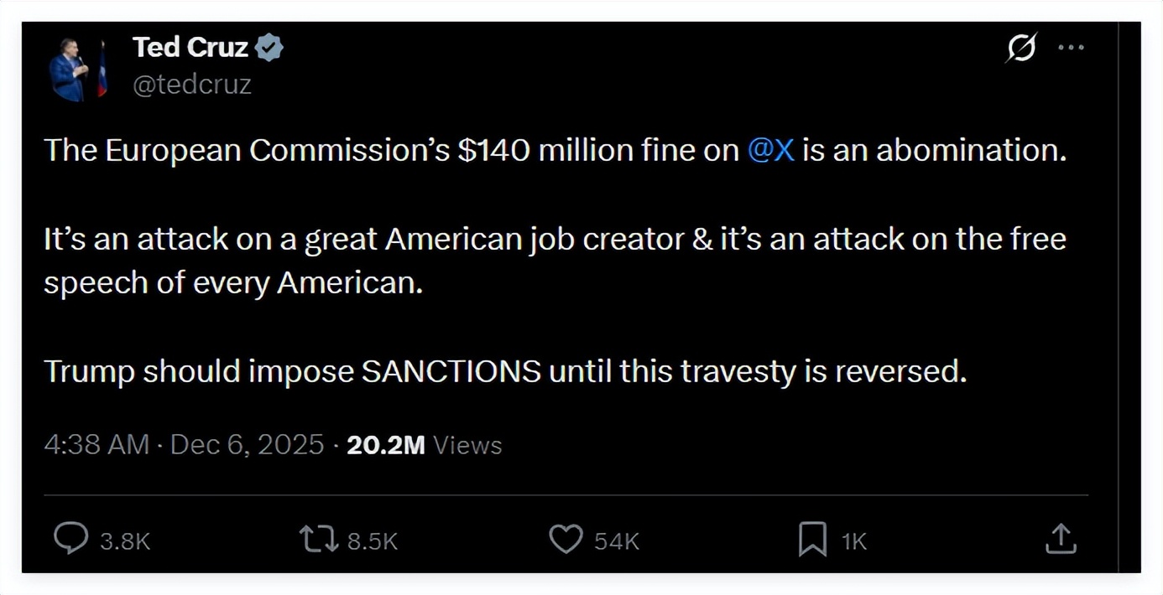Click the 1K bookmarks count
The height and width of the screenshot is (595, 1163).
[854, 541]
